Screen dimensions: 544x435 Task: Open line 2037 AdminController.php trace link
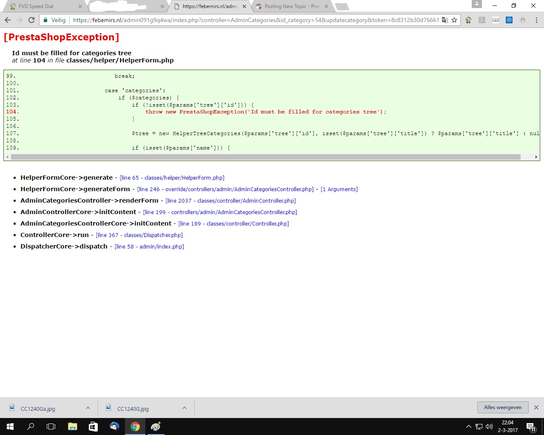pyautogui.click(x=231, y=201)
